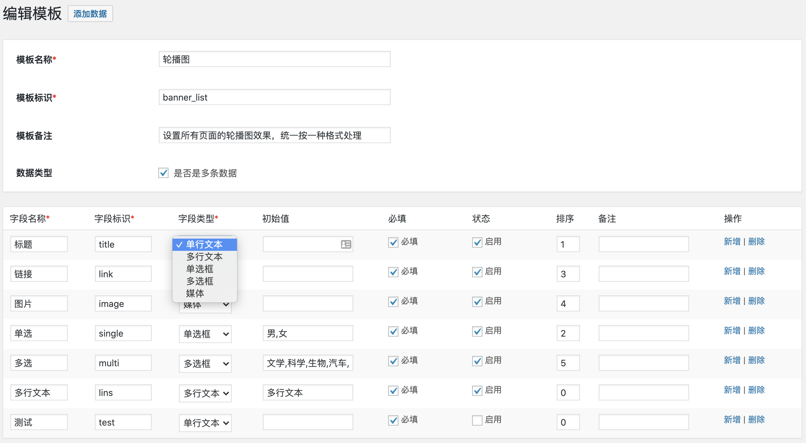The image size is (806, 443).
Task: Open field type dropdown for multi row
Action: click(x=205, y=363)
